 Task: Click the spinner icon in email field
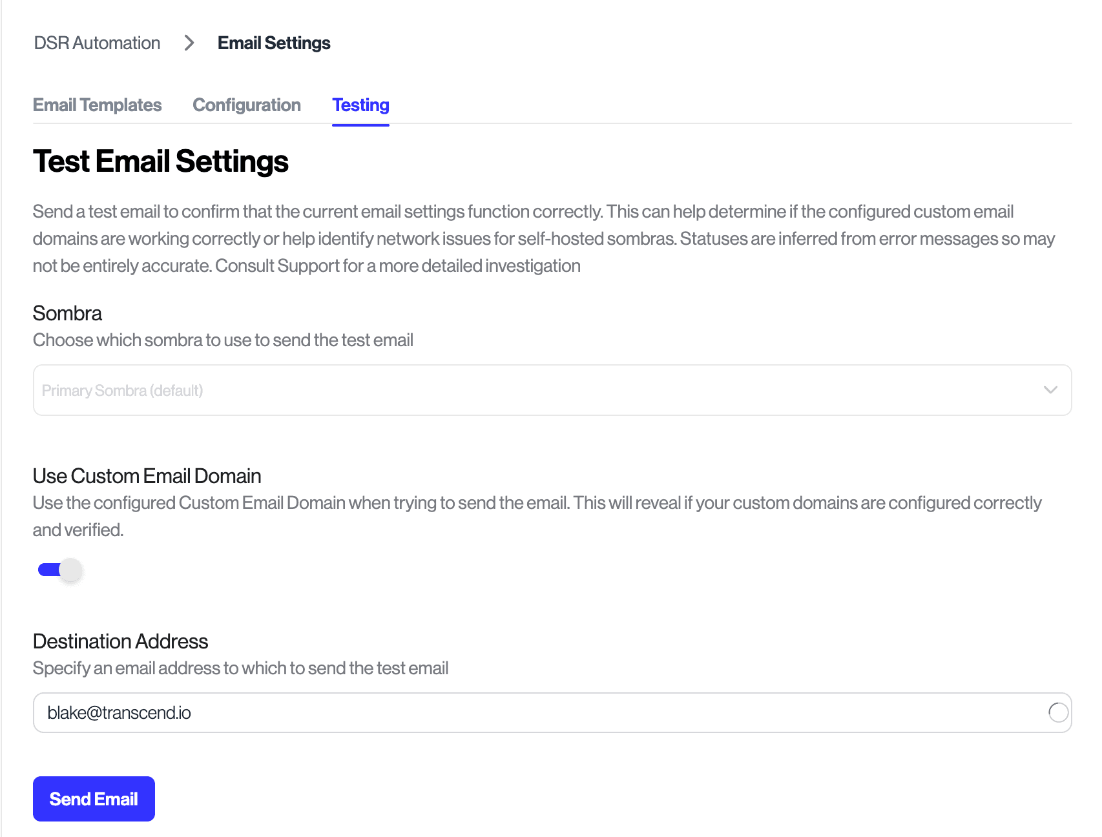[x=1057, y=712]
